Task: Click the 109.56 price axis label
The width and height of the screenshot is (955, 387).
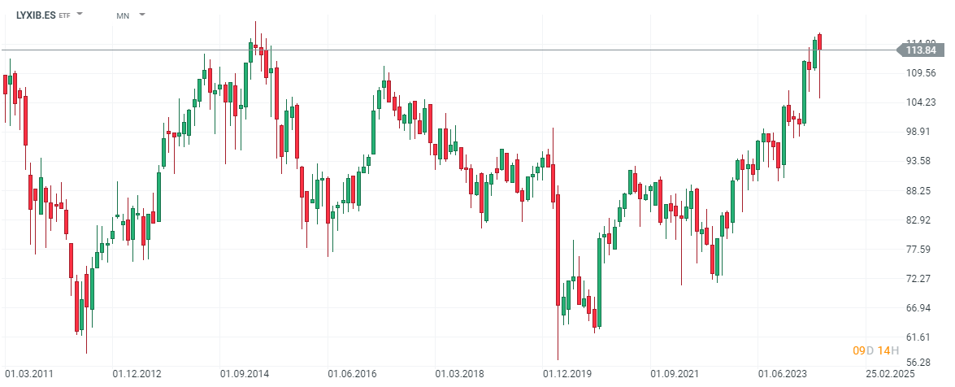Action: 921,72
